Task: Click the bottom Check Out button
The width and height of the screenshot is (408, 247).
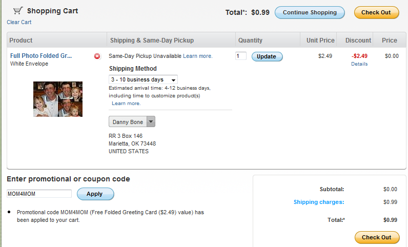Action: pyautogui.click(x=376, y=237)
